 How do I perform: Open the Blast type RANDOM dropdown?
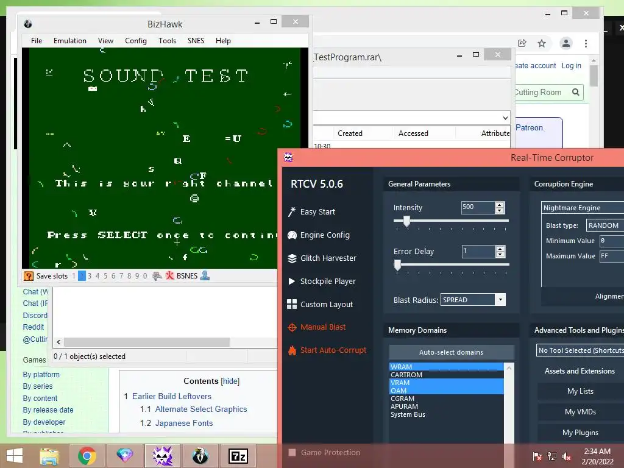605,225
